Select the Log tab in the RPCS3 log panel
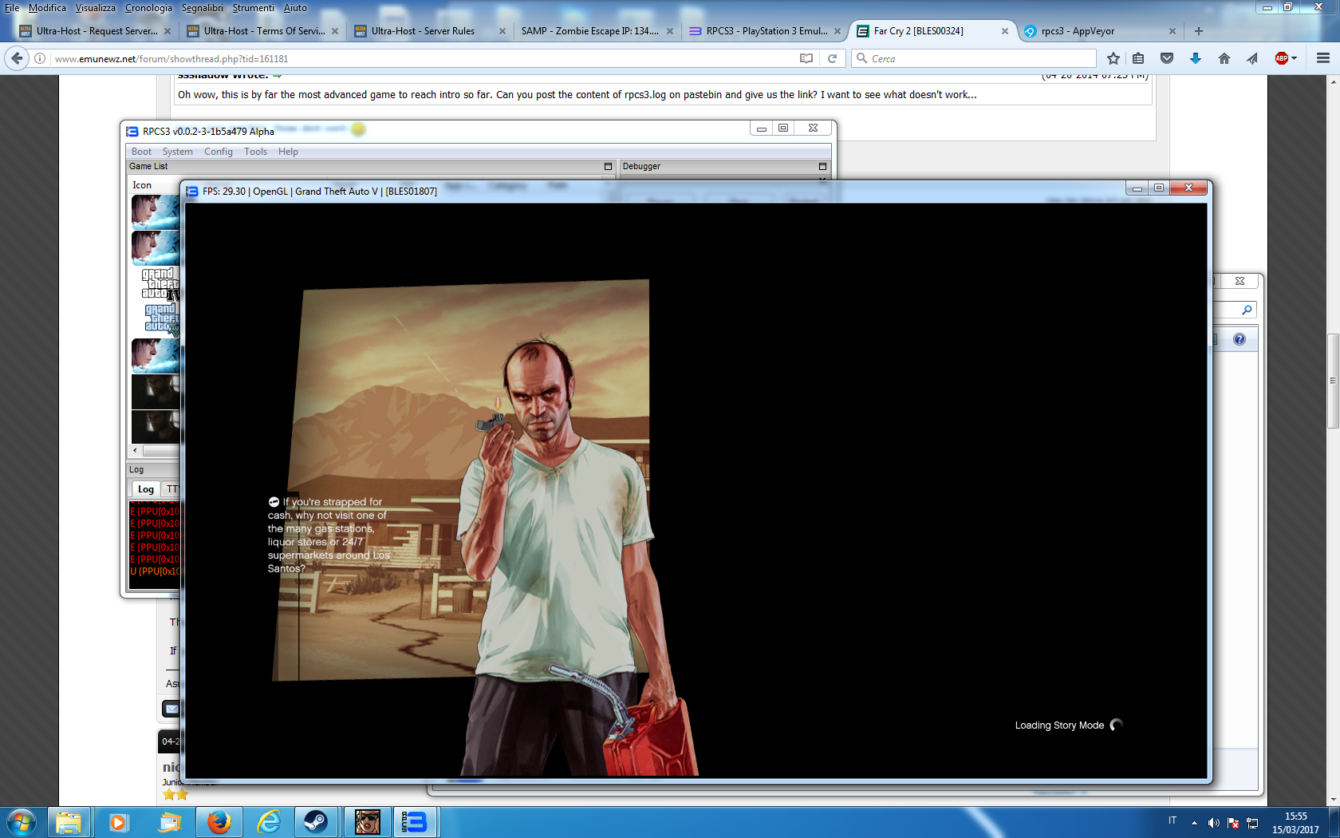 [x=146, y=489]
